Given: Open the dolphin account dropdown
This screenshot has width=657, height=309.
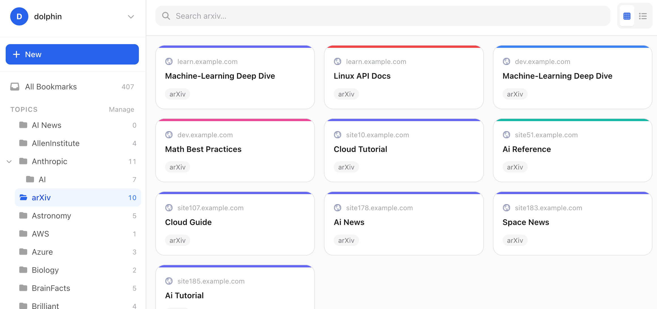Looking at the screenshot, I should click(131, 16).
